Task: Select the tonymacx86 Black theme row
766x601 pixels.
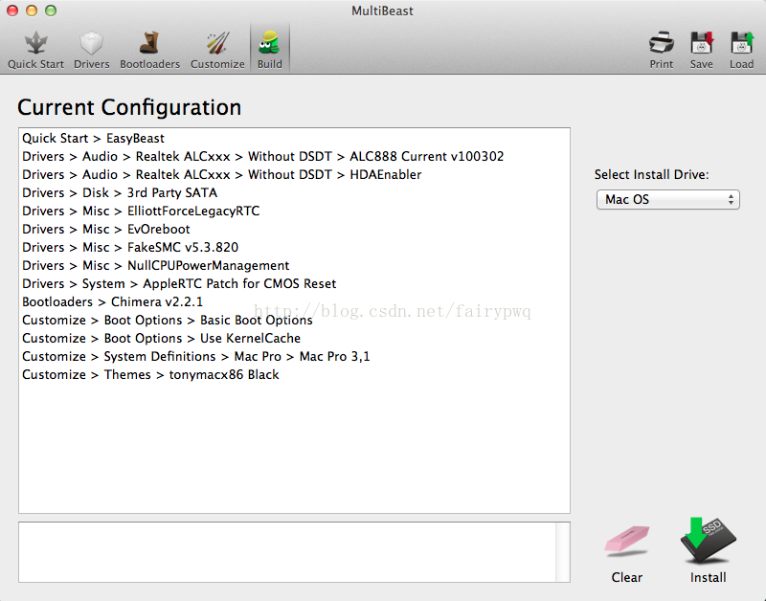Action: point(294,374)
